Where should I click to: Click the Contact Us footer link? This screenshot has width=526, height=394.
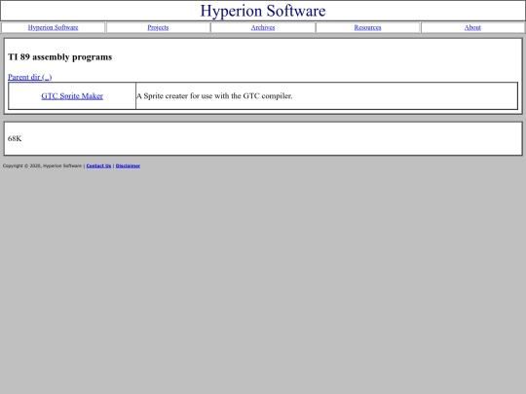98,165
